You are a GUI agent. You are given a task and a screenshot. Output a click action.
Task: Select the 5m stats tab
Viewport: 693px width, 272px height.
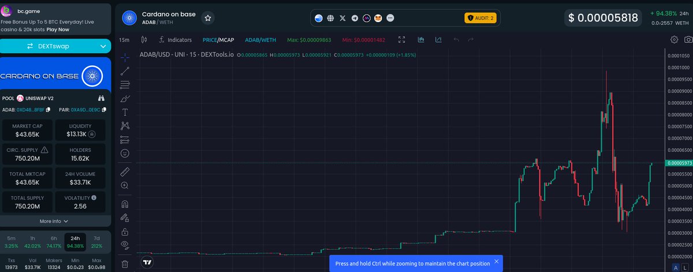(x=12, y=241)
